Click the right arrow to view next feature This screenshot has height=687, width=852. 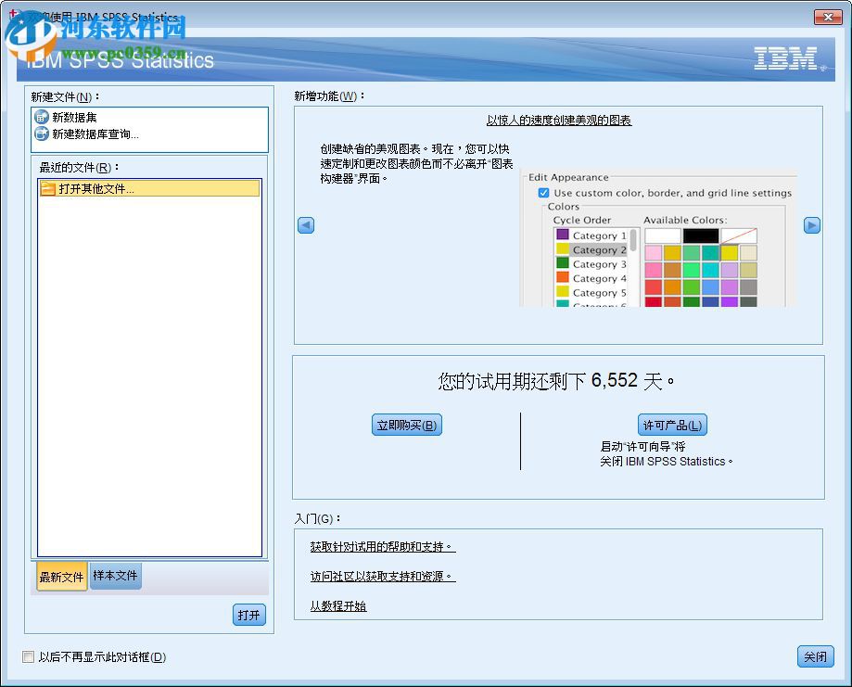pyautogui.click(x=811, y=224)
